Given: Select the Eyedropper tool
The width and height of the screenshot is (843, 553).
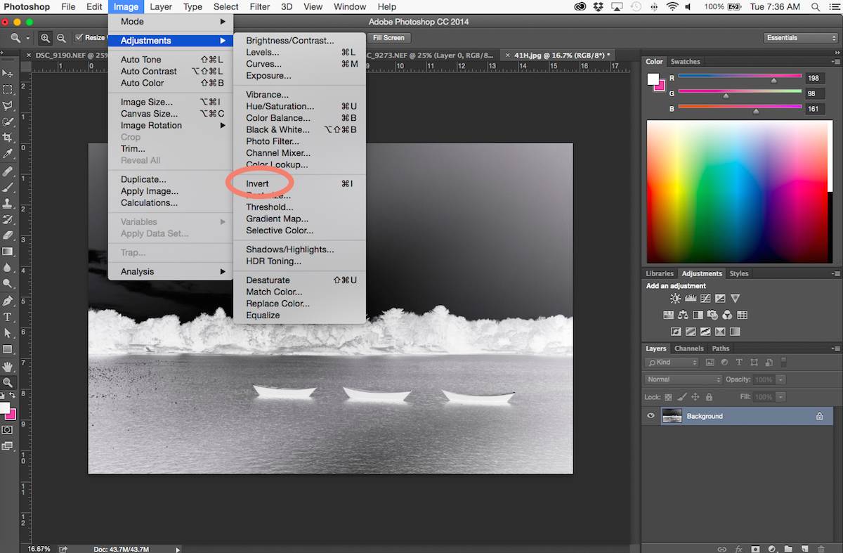Looking at the screenshot, I should coord(8,154).
